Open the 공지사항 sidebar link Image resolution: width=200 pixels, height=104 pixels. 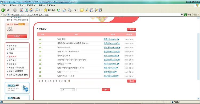[x=12, y=46]
